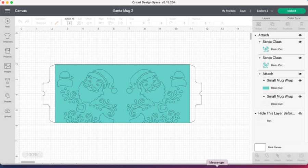Viewport: 308px width, 168px height.
Task: Click the Make It button
Action: pos(292,11)
